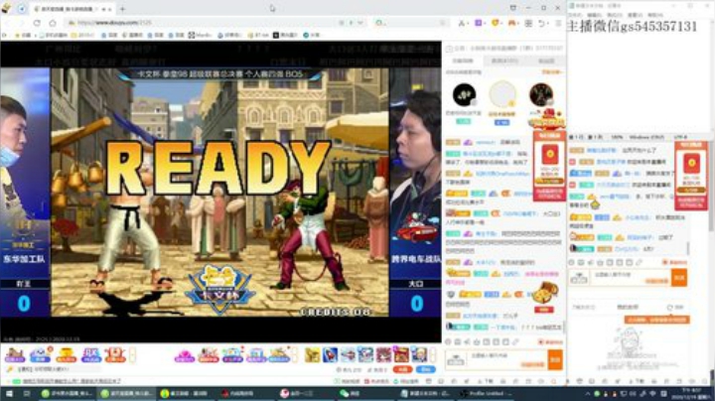This screenshot has height=401, width=715.
Task: Click Windows (CRLF) in notepad status bar
Action: pos(647,137)
